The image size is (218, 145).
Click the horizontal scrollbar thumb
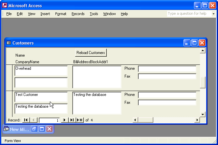click(145, 120)
